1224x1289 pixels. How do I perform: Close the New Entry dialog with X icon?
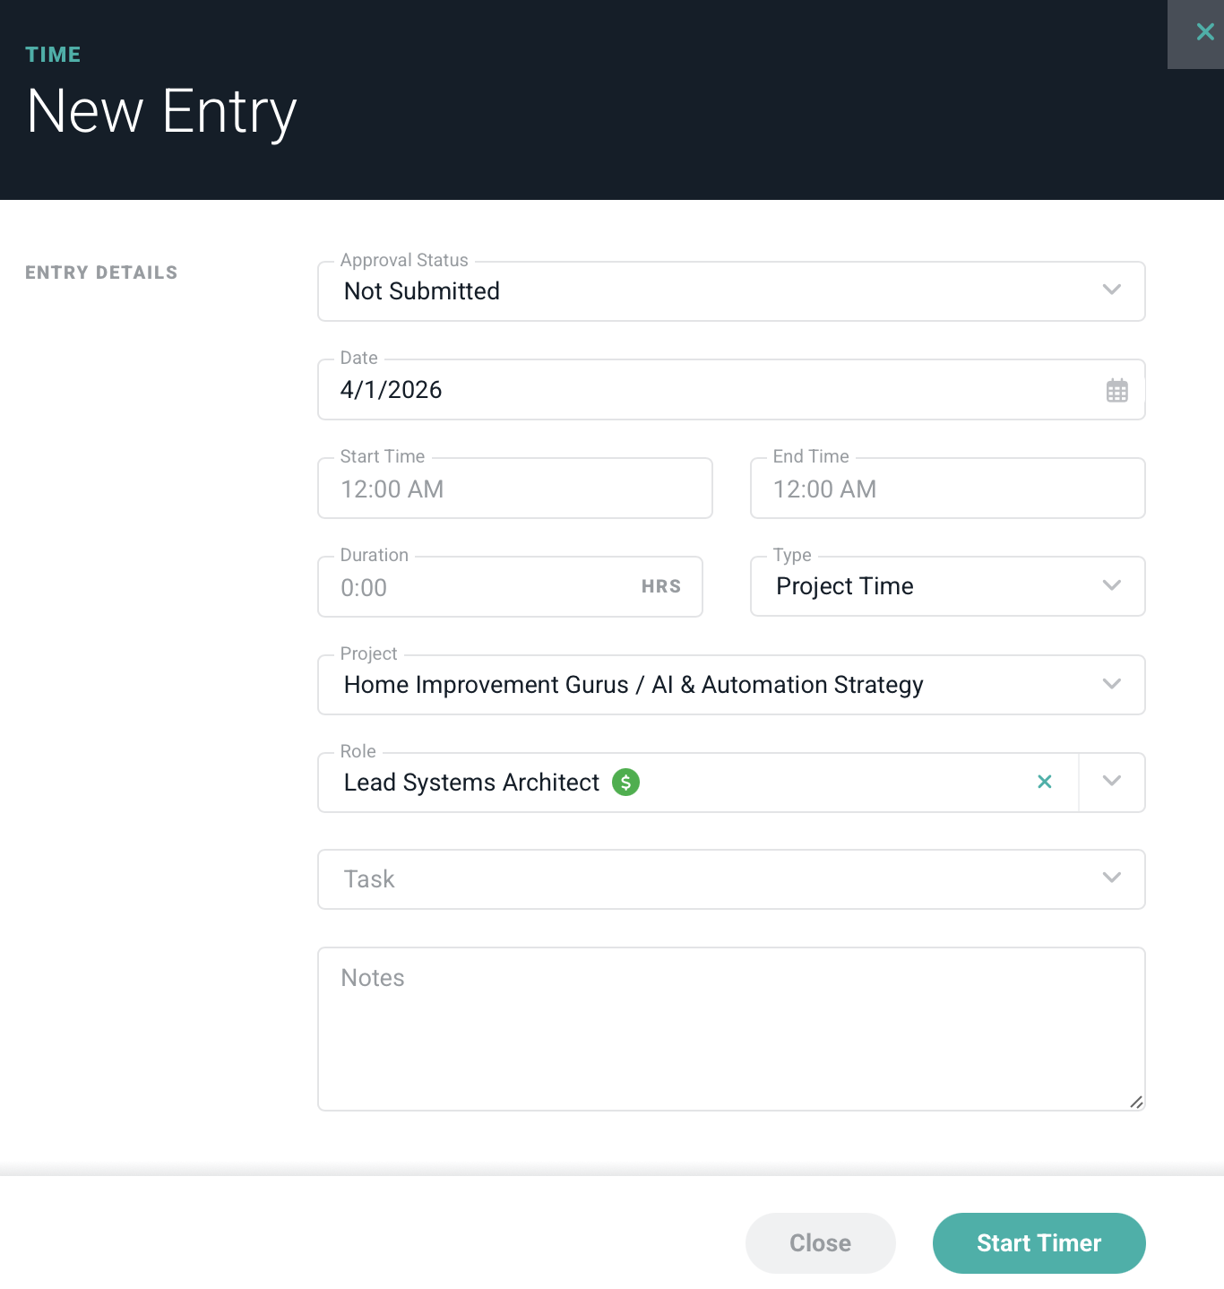point(1204,33)
